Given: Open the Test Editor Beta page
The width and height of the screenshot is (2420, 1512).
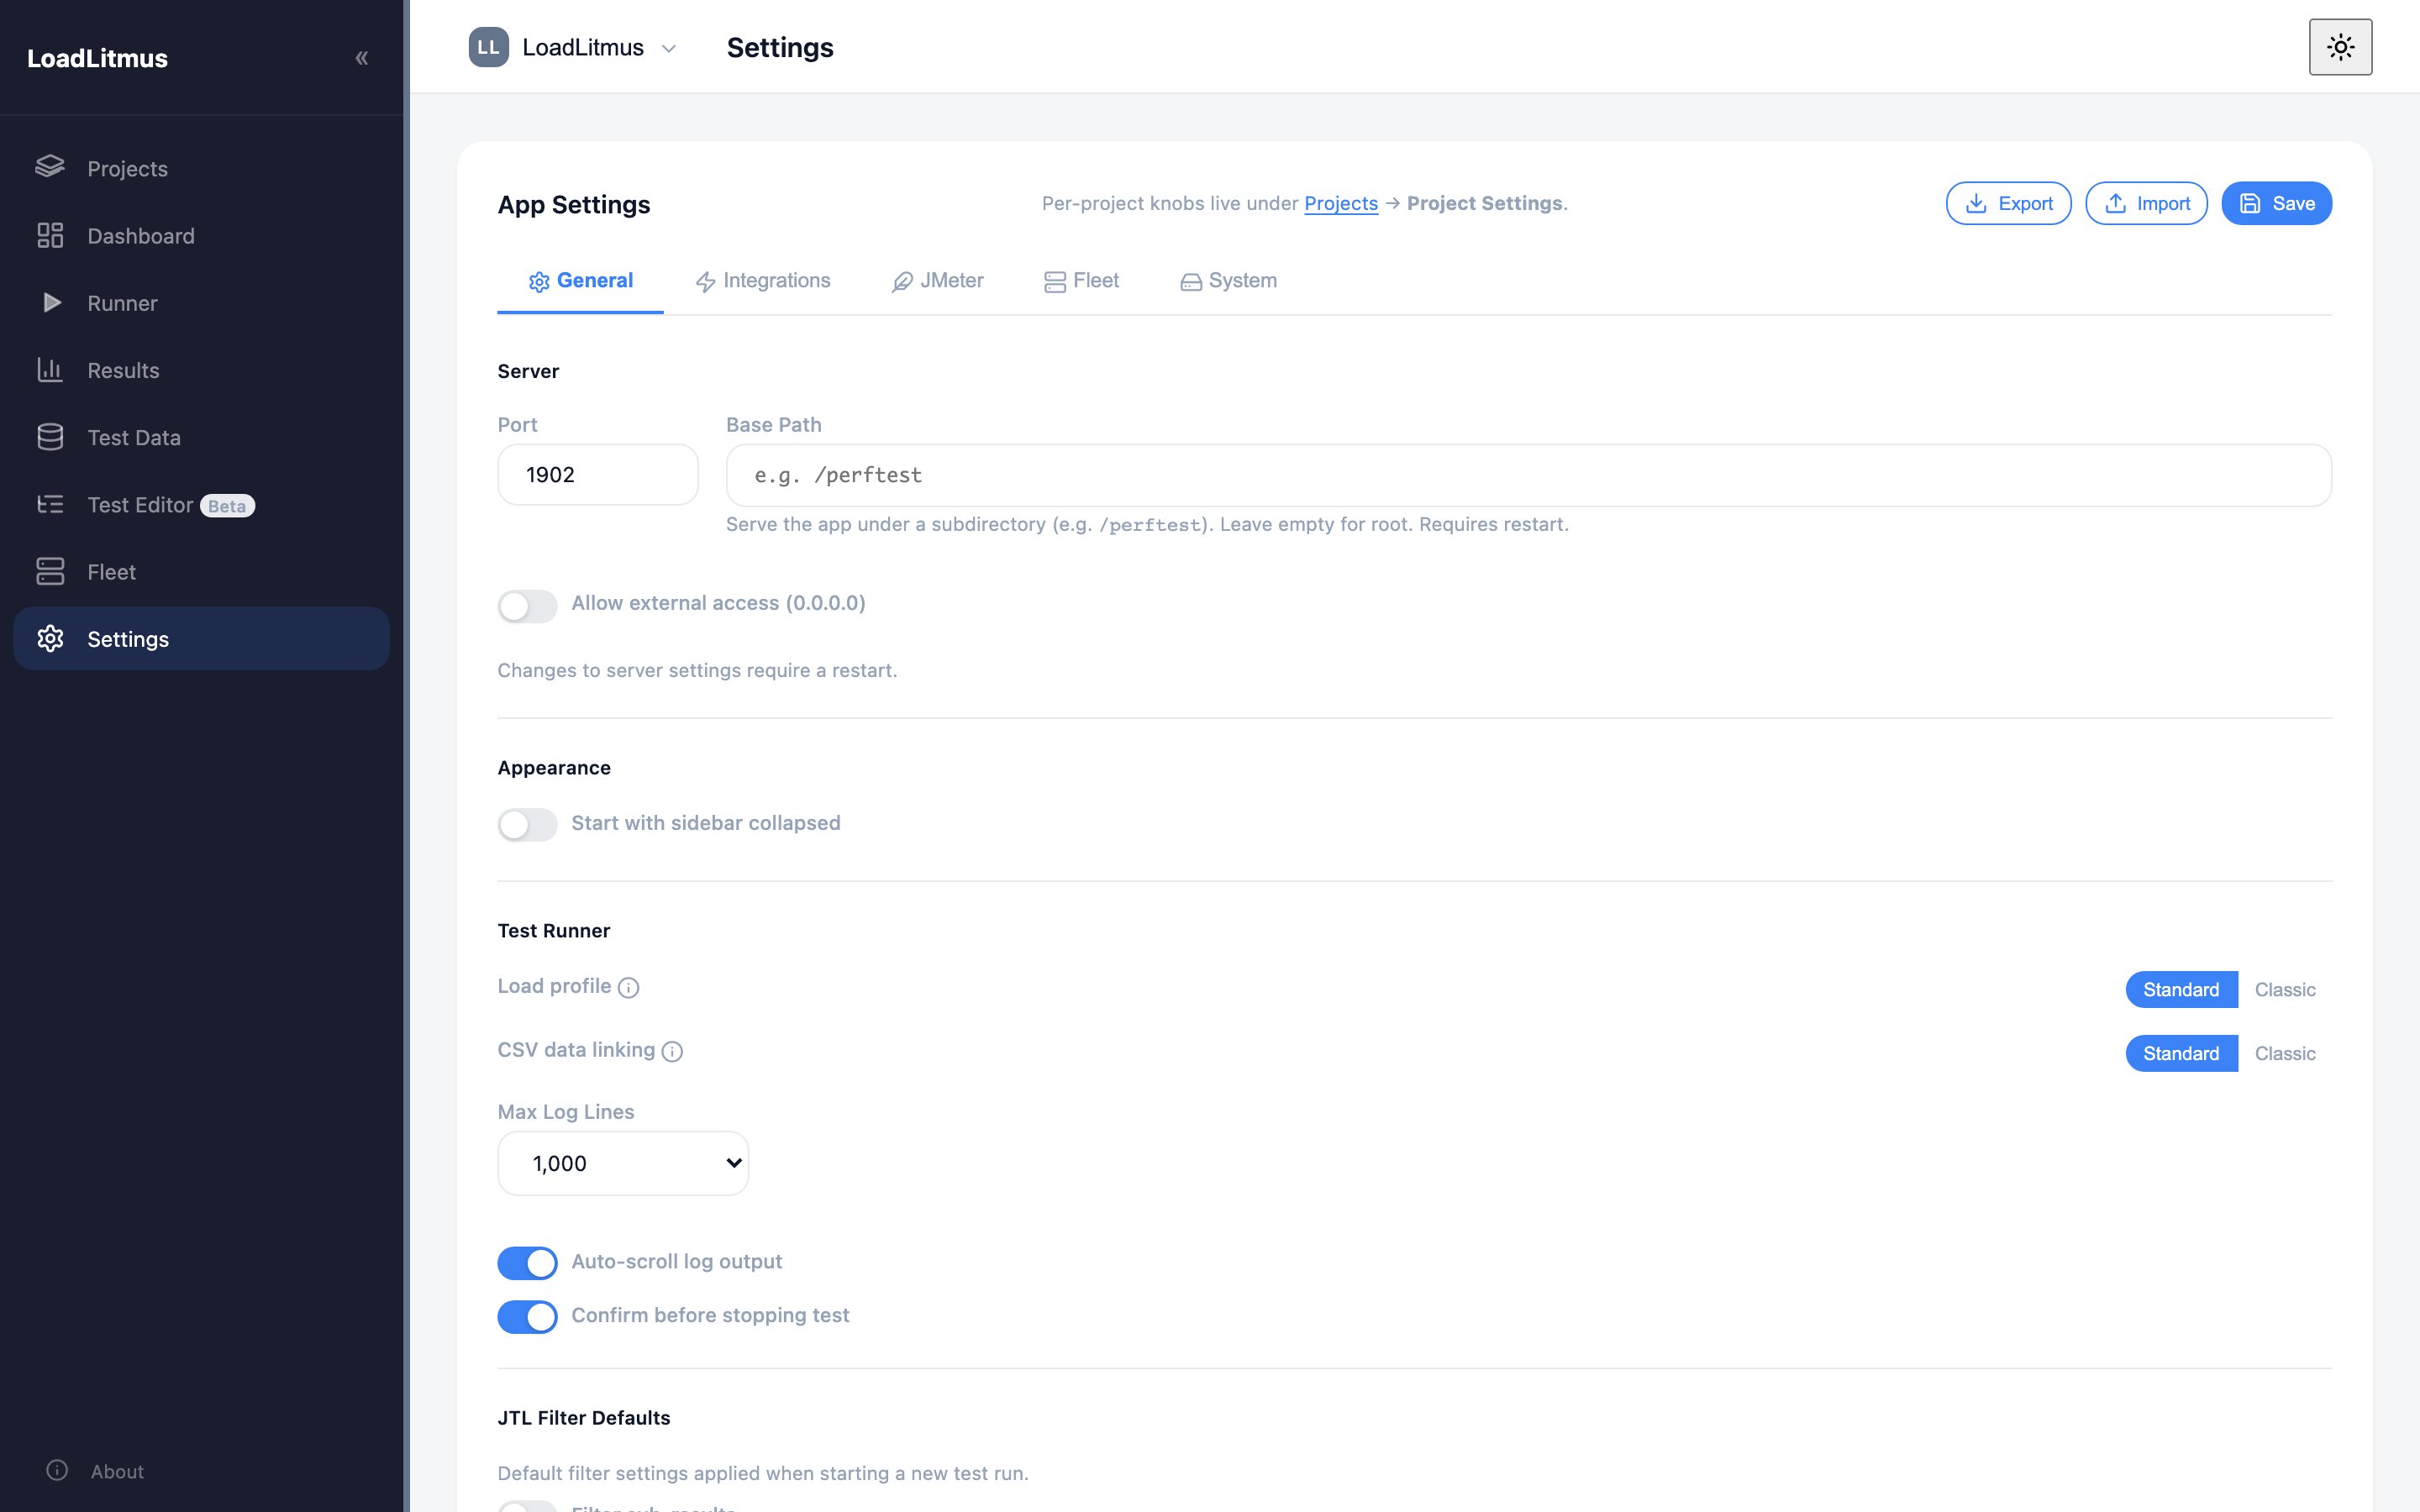Looking at the screenshot, I should [x=201, y=504].
